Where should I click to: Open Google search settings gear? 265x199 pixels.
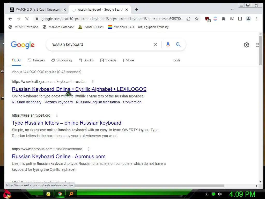(x=247, y=45)
